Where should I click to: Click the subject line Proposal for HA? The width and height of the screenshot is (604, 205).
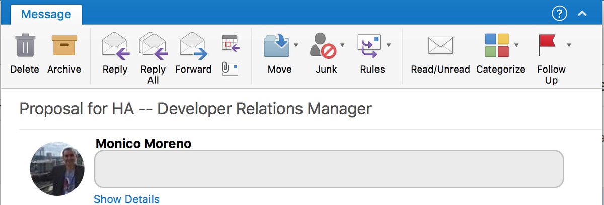point(195,108)
